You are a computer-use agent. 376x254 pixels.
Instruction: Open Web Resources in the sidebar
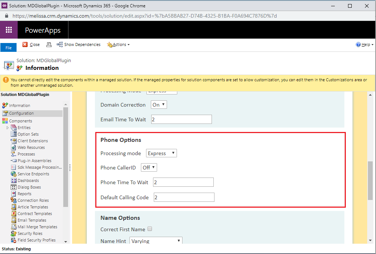tap(31, 147)
